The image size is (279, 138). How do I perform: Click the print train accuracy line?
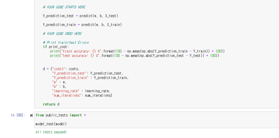click(137, 51)
